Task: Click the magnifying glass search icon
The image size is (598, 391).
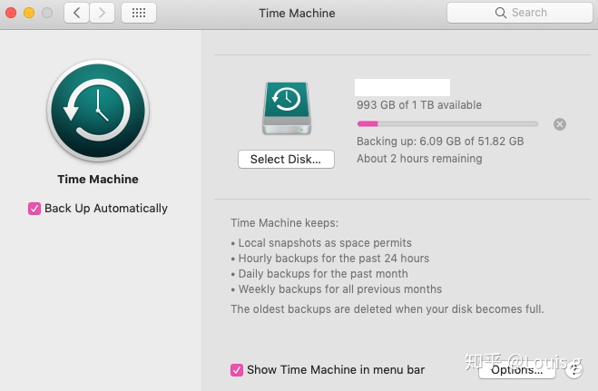Action: tap(500, 13)
